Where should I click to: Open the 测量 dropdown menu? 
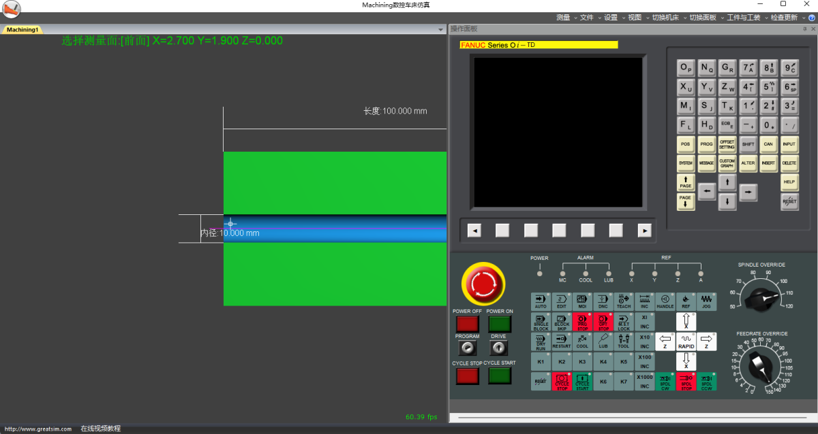tap(565, 18)
